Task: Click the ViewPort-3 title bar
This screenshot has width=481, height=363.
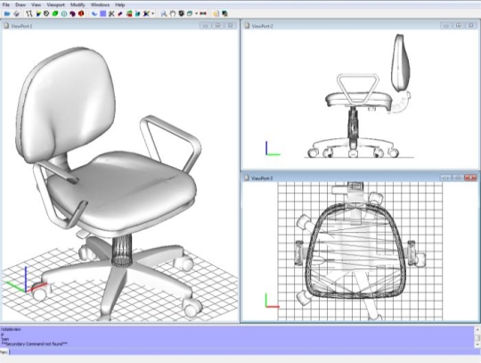Action: click(361, 177)
